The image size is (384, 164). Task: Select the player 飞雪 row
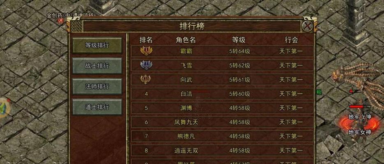tap(222, 66)
